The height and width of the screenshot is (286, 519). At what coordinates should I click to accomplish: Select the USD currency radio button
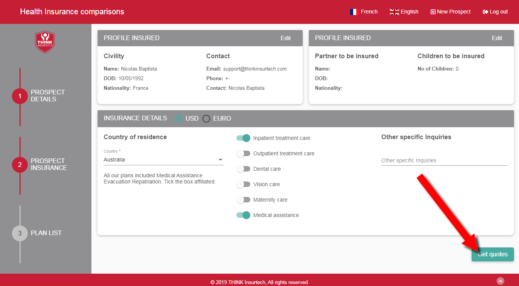click(x=179, y=119)
